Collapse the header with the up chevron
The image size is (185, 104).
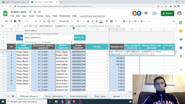[174, 21]
